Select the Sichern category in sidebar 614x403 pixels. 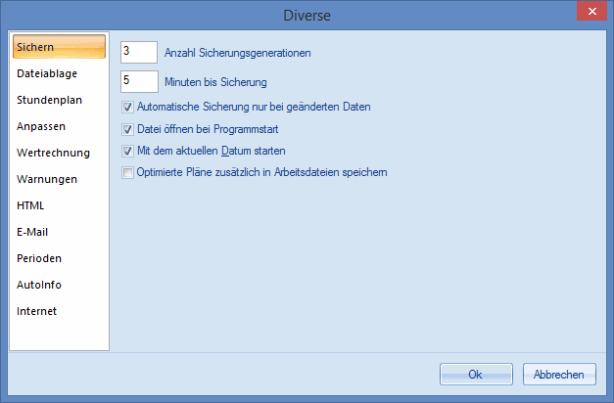58,47
